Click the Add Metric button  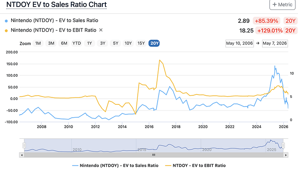[x=282, y=5]
